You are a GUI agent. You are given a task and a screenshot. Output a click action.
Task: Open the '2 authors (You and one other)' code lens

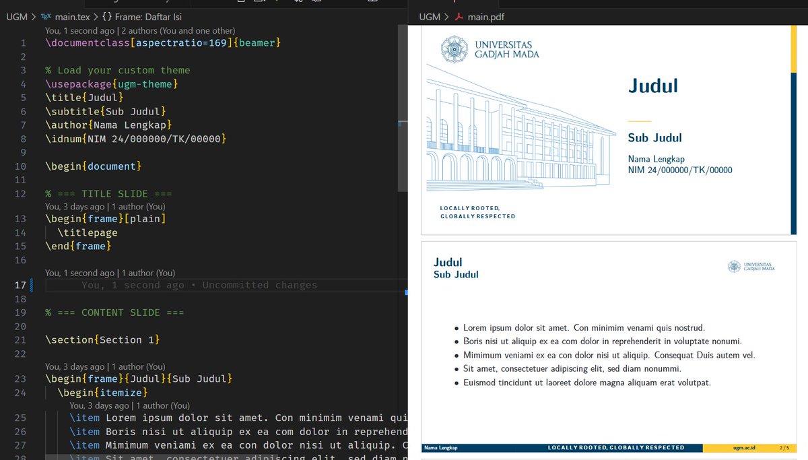click(178, 30)
